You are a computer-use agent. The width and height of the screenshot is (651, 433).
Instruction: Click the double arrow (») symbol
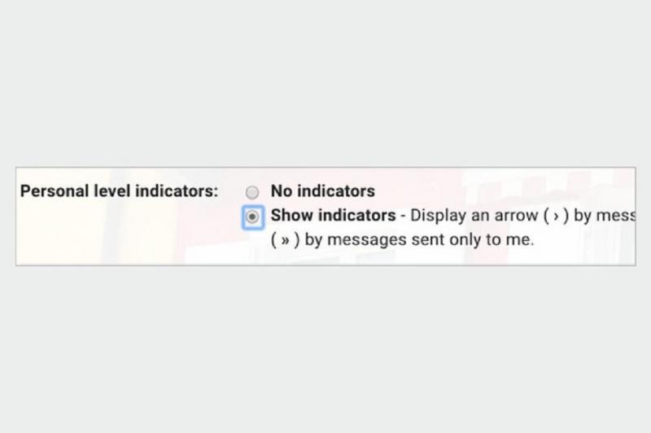(285, 240)
